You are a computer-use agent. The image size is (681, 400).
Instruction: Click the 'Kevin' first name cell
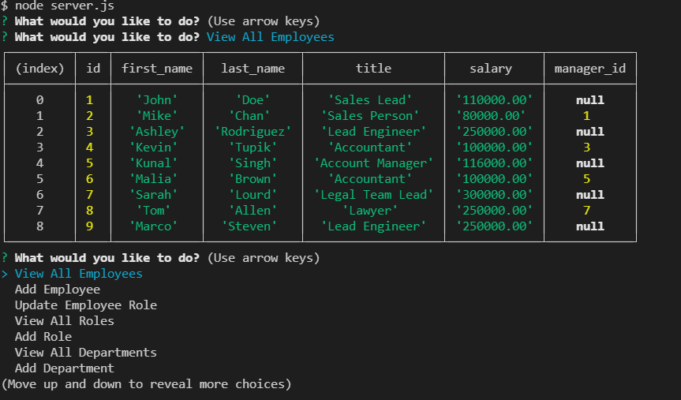pos(153,148)
